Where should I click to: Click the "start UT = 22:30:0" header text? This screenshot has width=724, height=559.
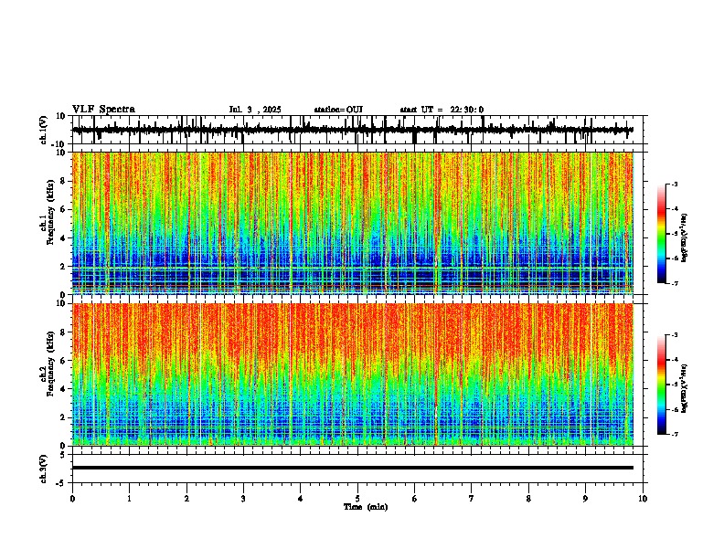tap(442, 110)
